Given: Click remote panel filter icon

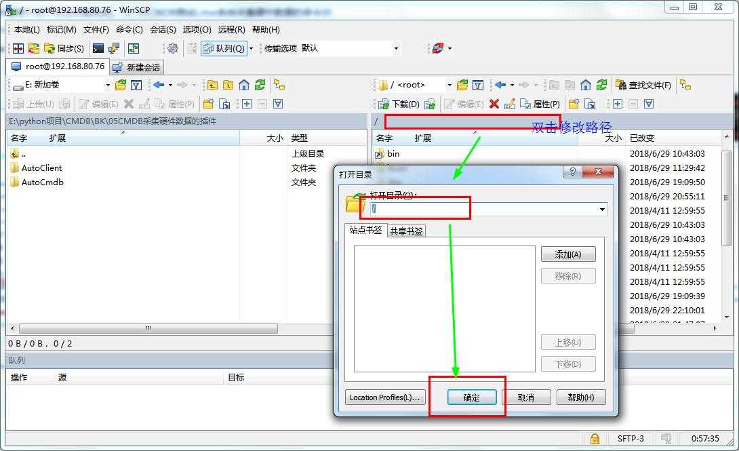Looking at the screenshot, I should pyautogui.click(x=478, y=85).
